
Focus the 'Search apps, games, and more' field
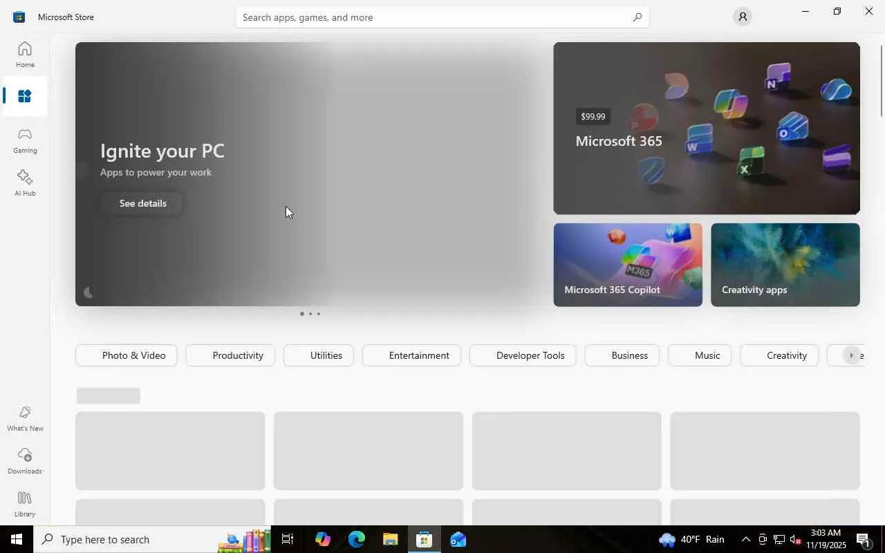(442, 17)
